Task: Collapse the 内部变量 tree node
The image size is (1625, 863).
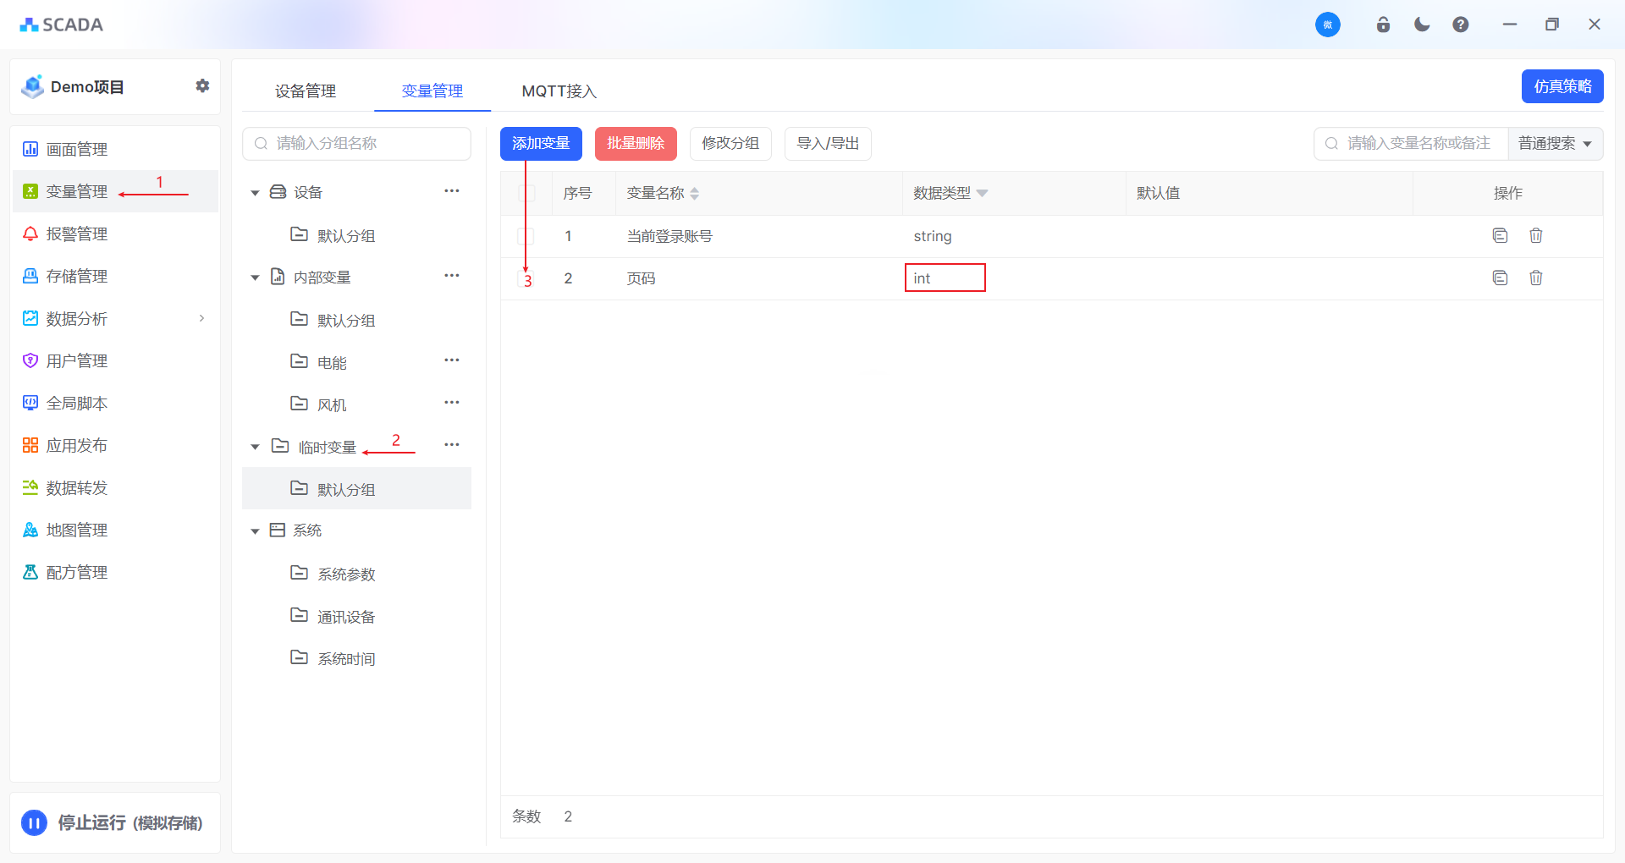Action: click(255, 278)
